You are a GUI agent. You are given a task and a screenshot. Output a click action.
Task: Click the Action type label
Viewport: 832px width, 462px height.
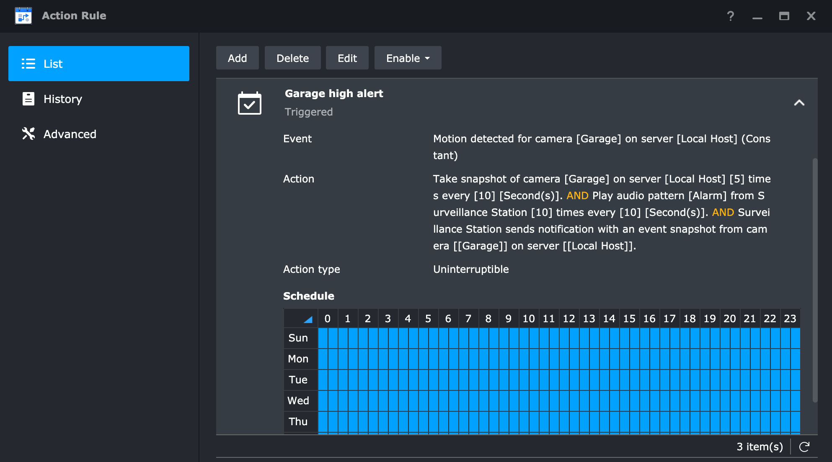312,269
